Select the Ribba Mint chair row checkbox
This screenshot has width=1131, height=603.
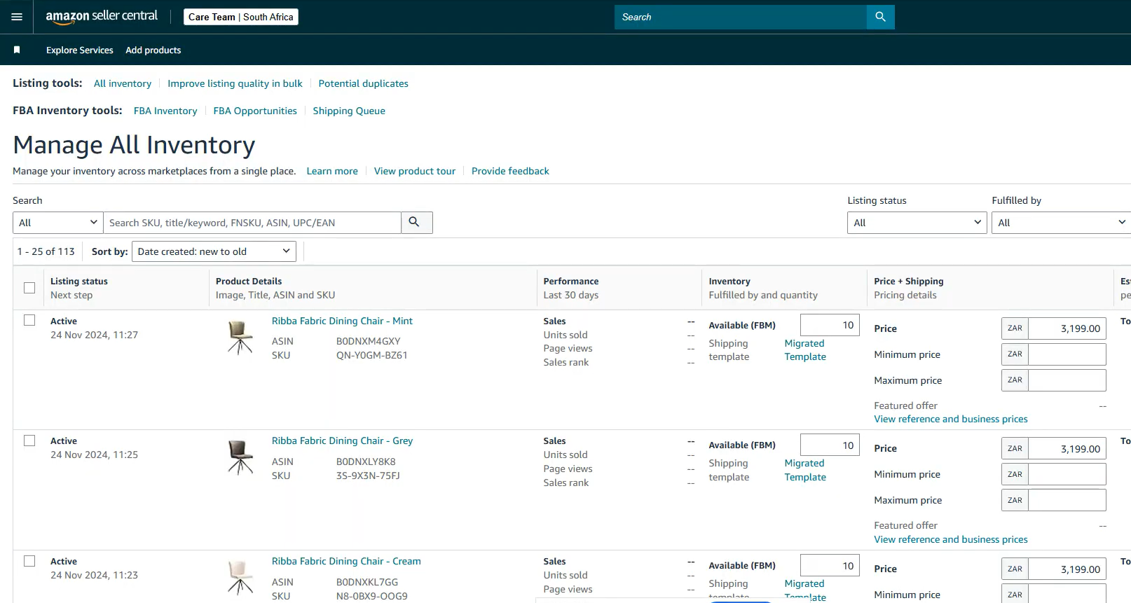(x=29, y=320)
